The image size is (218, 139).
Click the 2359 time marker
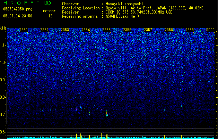pyautogui.click(x=190, y=30)
